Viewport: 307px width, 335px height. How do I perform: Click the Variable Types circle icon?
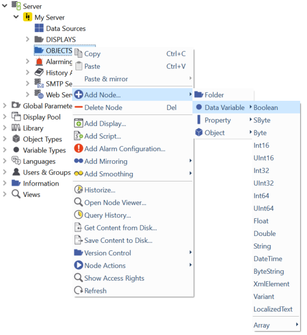pyautogui.click(x=16, y=149)
